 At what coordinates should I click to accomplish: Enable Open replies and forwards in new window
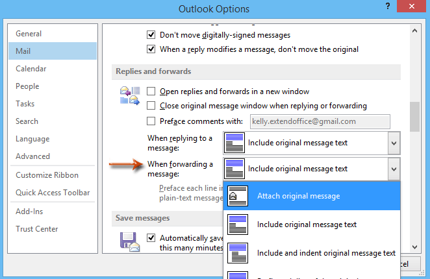pos(151,91)
